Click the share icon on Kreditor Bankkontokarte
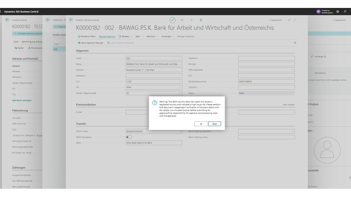351x197 pixels. click(x=182, y=20)
